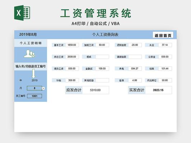191x143 pixels.
Task: Select the month cell showing 8
Action: (34, 88)
